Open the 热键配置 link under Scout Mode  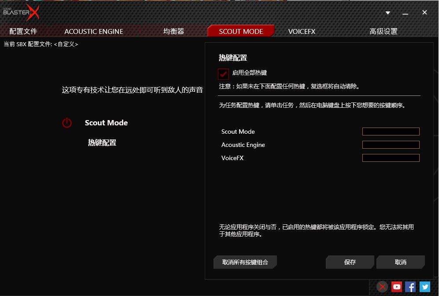pyautogui.click(x=102, y=143)
